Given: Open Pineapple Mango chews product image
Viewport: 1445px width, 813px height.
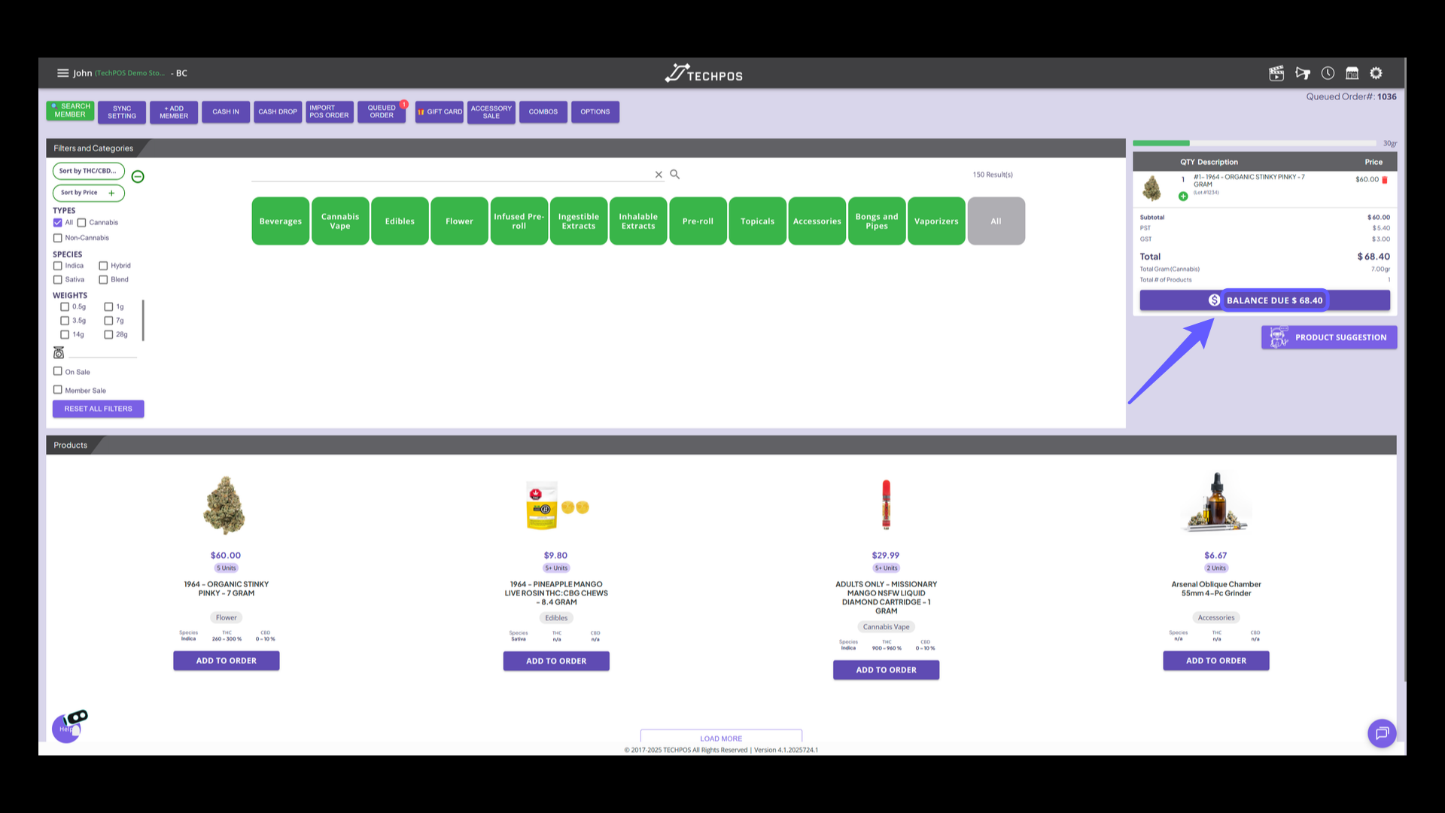Looking at the screenshot, I should coord(557,506).
